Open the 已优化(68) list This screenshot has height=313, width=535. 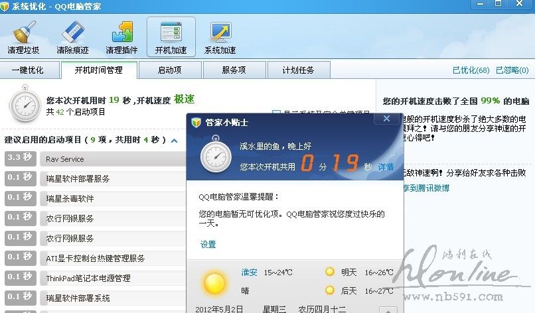(471, 70)
